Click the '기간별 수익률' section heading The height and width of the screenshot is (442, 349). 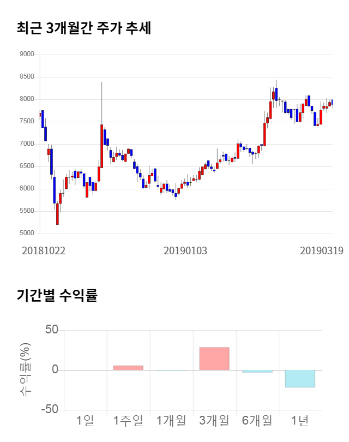pos(57,296)
